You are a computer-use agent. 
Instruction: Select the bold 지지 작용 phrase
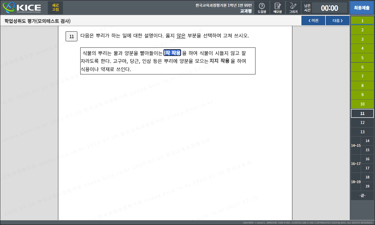pos(220,61)
